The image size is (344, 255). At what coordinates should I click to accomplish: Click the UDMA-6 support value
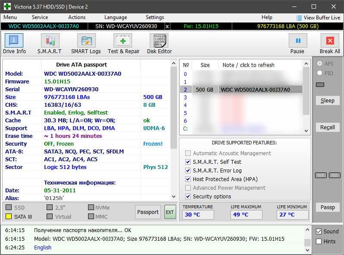coord(154,128)
